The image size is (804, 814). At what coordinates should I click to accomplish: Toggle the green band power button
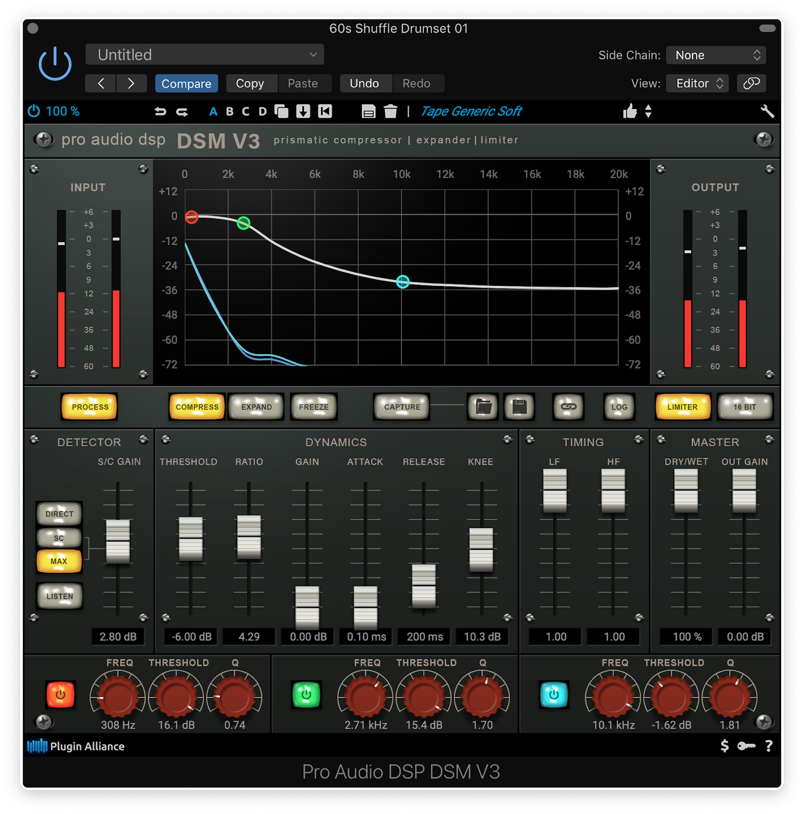(306, 695)
